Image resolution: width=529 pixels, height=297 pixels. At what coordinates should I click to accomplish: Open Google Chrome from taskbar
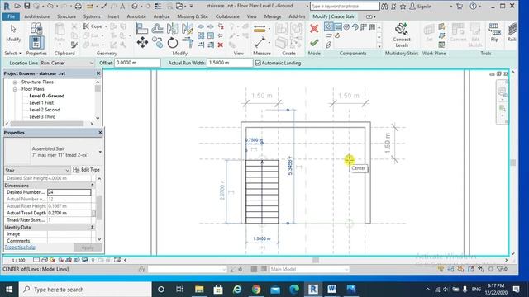[x=256, y=289]
